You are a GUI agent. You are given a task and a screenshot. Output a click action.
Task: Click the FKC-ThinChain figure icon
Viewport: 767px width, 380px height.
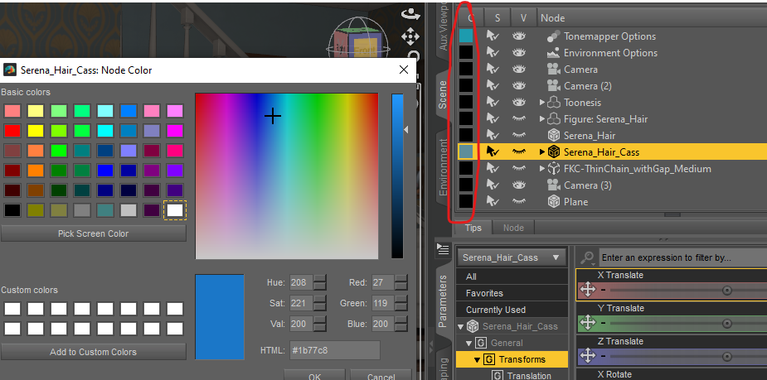point(553,169)
